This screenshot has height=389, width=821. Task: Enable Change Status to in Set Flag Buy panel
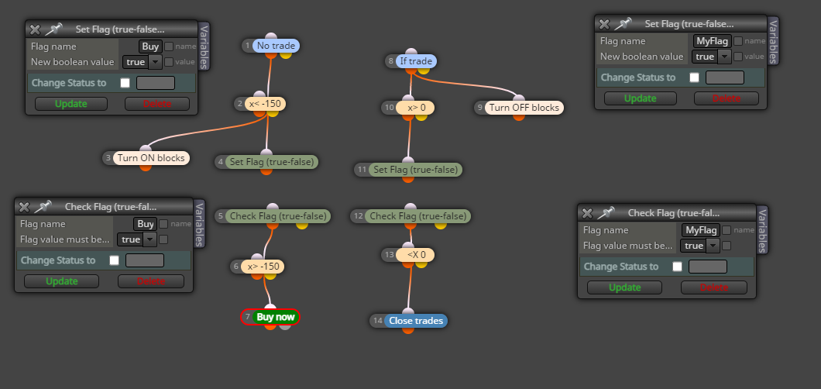[x=125, y=83]
